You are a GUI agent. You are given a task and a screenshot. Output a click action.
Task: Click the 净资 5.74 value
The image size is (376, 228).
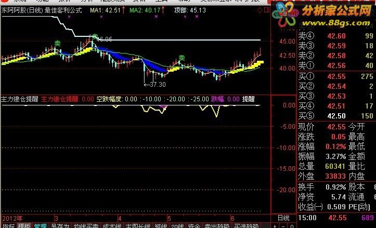[339, 197]
